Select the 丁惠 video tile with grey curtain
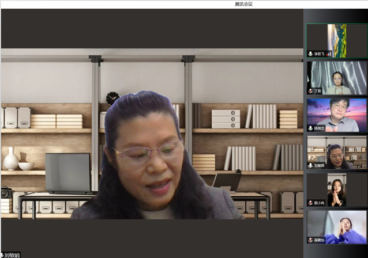The height and width of the screenshot is (258, 368). 336,78
